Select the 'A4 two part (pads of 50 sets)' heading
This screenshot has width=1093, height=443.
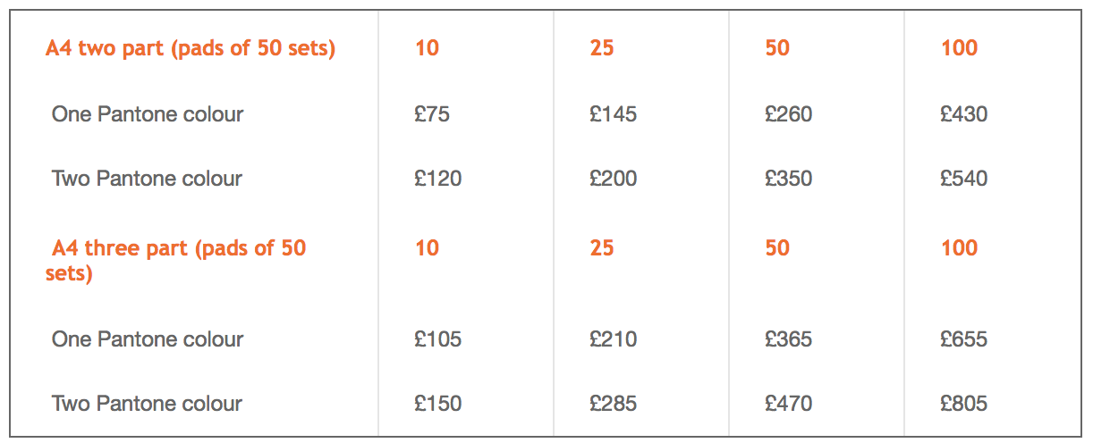[191, 47]
